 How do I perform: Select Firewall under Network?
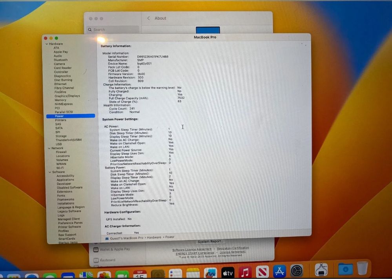(61, 152)
